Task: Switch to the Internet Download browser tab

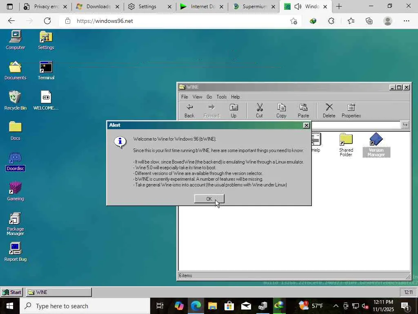Action: point(202,7)
